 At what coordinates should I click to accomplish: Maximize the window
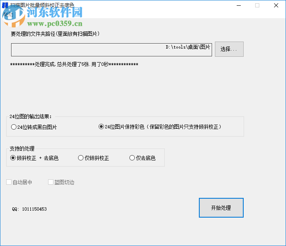(257, 5)
